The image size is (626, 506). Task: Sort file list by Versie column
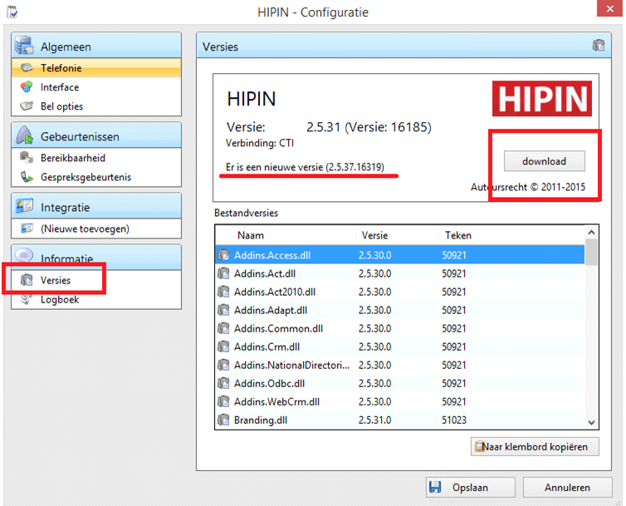point(397,235)
